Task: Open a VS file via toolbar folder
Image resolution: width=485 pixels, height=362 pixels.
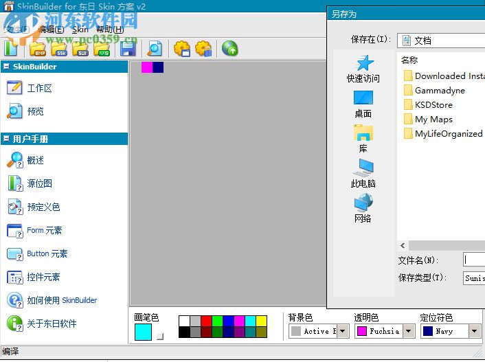Action: pos(102,48)
